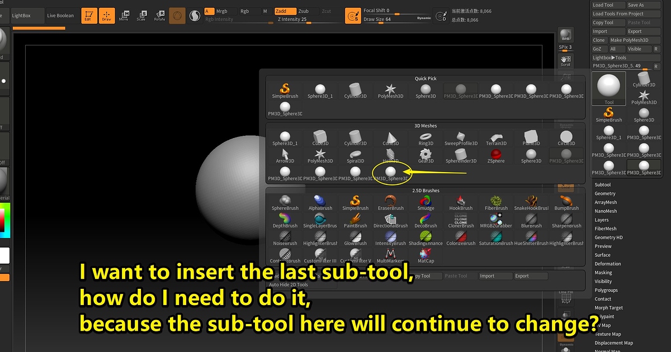The width and height of the screenshot is (671, 352).
Task: Open the NanoMesh section
Action: click(606, 211)
